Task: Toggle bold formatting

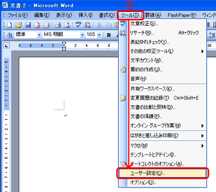Action: coord(109,35)
